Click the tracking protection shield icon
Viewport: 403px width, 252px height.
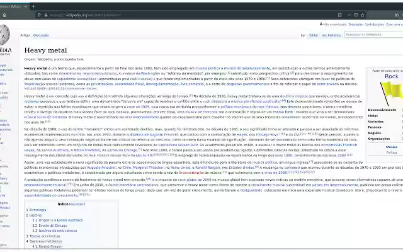[39, 15]
